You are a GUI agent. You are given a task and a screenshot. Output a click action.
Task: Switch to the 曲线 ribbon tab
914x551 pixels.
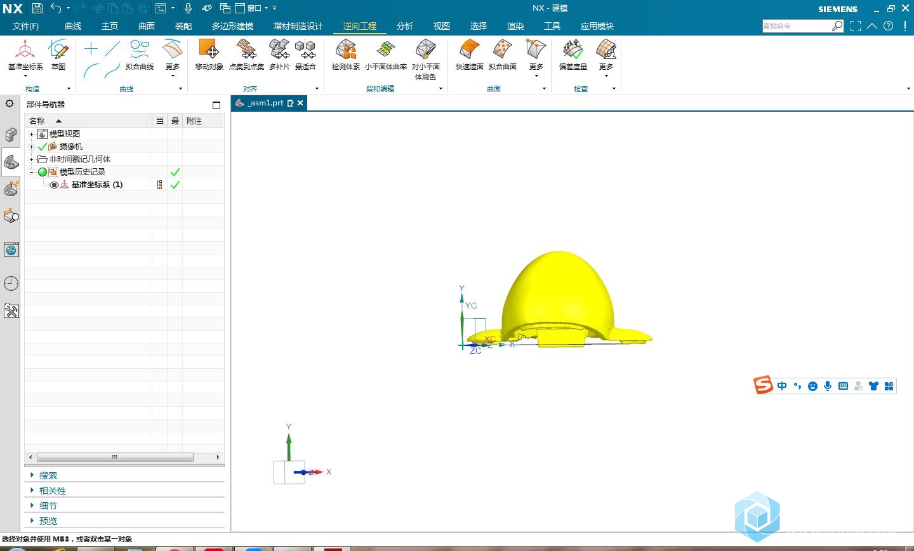click(73, 26)
